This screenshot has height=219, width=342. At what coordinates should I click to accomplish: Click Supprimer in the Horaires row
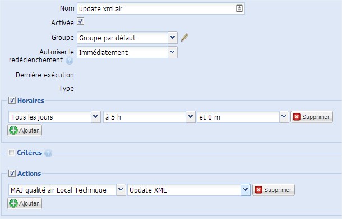312,117
